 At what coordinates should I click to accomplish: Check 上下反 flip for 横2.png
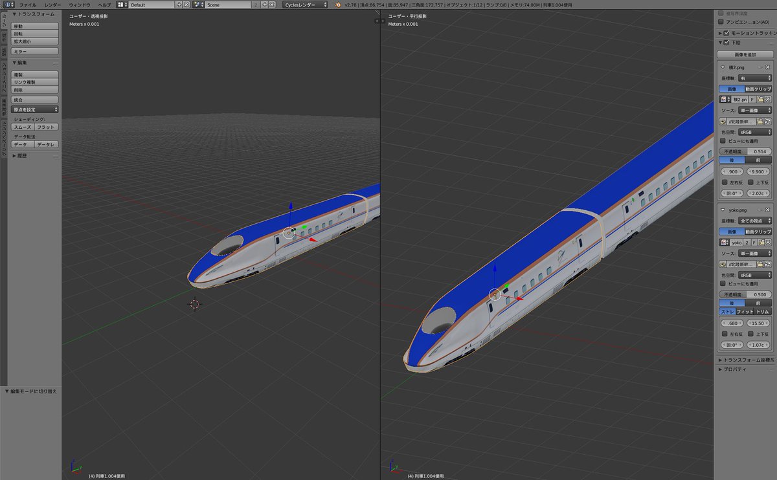click(750, 182)
